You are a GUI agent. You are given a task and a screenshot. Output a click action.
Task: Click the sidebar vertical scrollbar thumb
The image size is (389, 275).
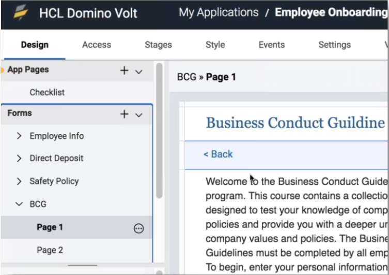pyautogui.click(x=159, y=131)
